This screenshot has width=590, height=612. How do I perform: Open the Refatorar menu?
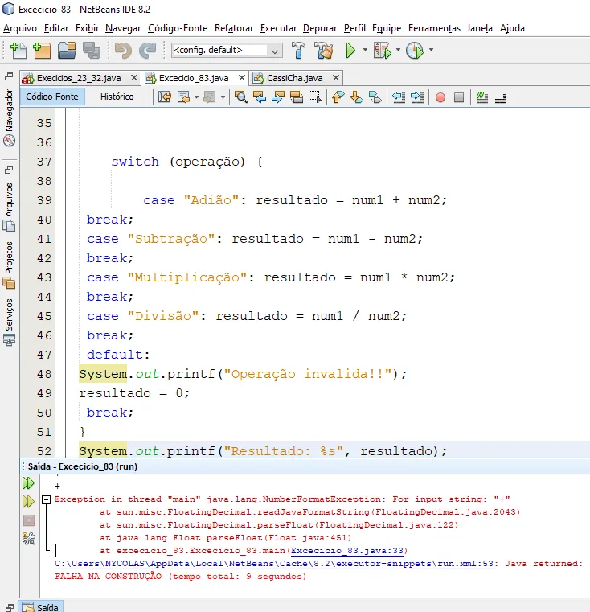pos(233,28)
